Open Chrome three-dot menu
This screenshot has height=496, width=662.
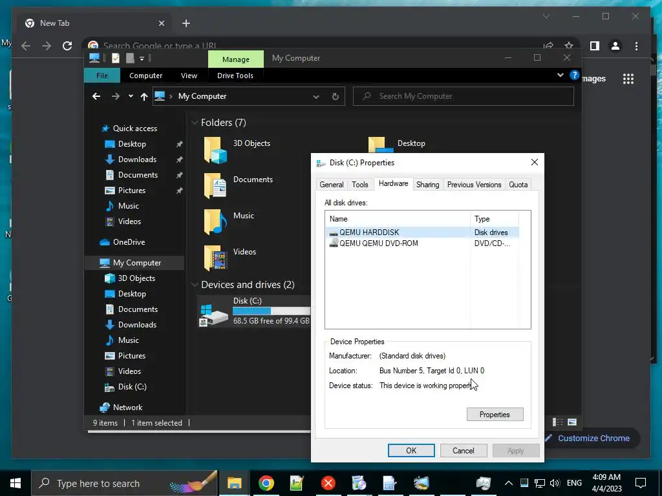tap(636, 46)
